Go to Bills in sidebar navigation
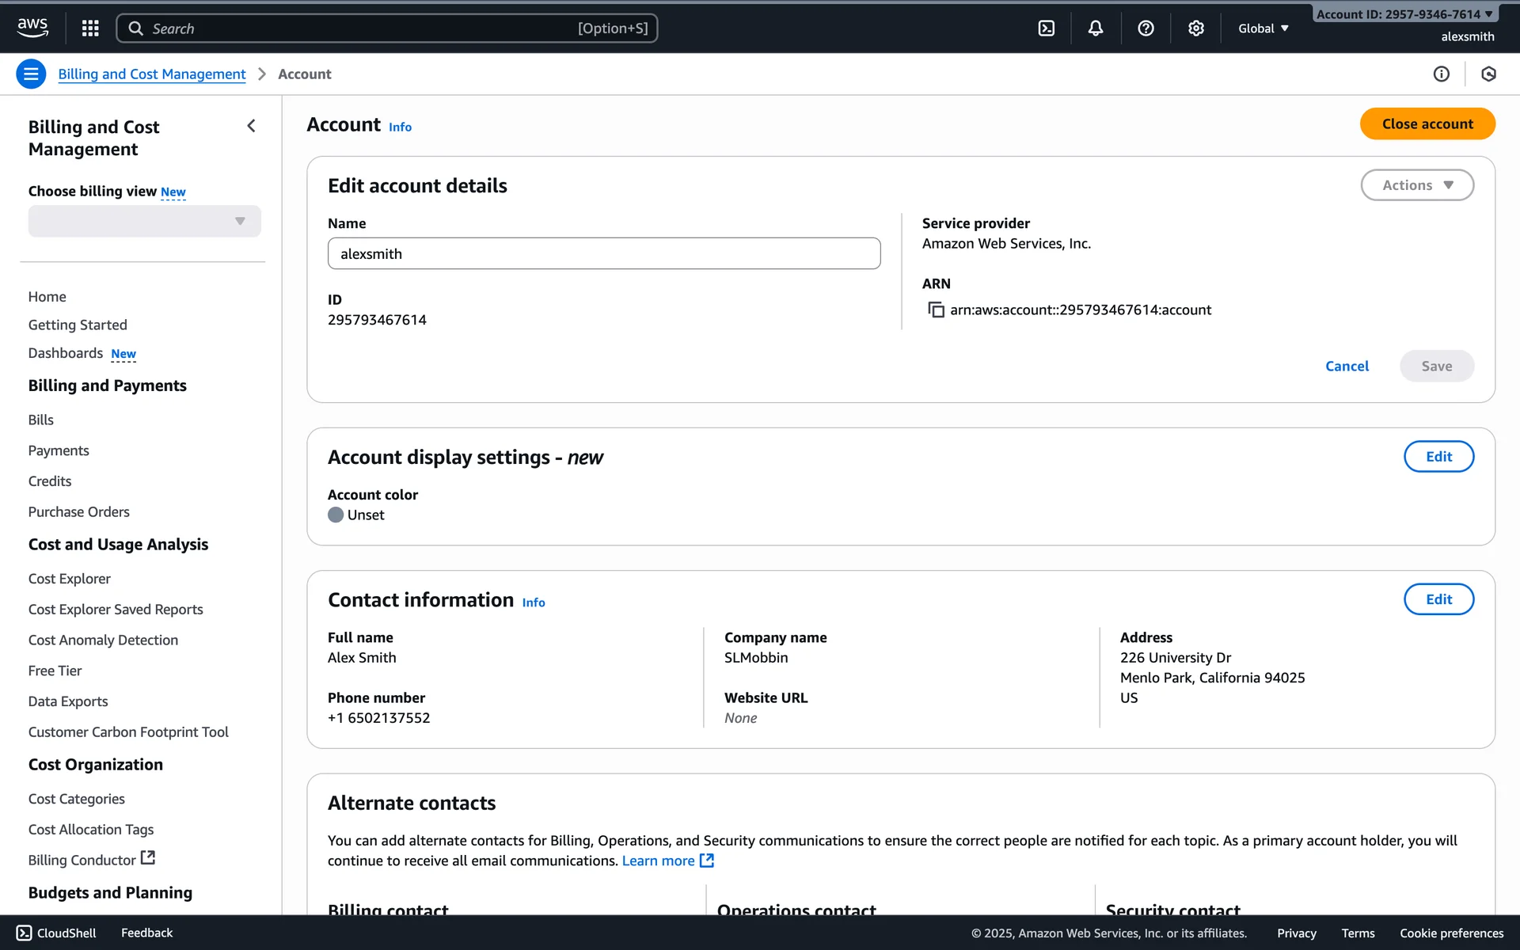This screenshot has height=950, width=1520. (41, 420)
